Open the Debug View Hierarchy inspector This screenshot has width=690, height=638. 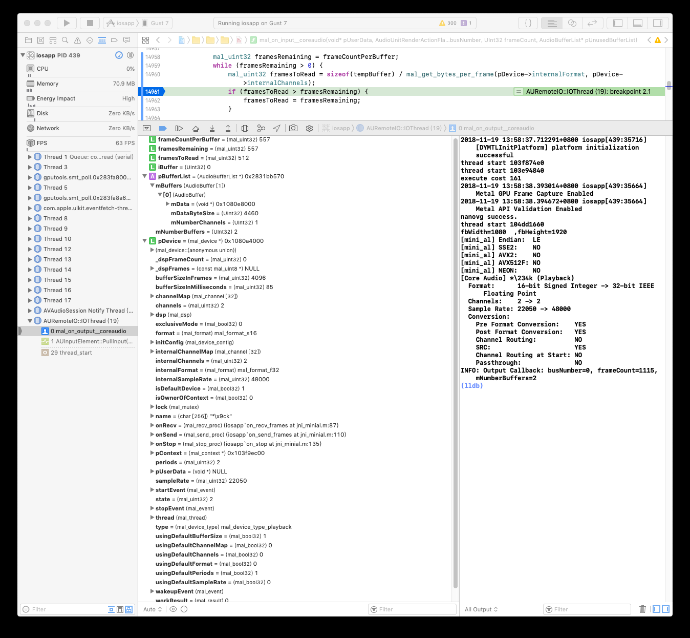[x=245, y=128]
